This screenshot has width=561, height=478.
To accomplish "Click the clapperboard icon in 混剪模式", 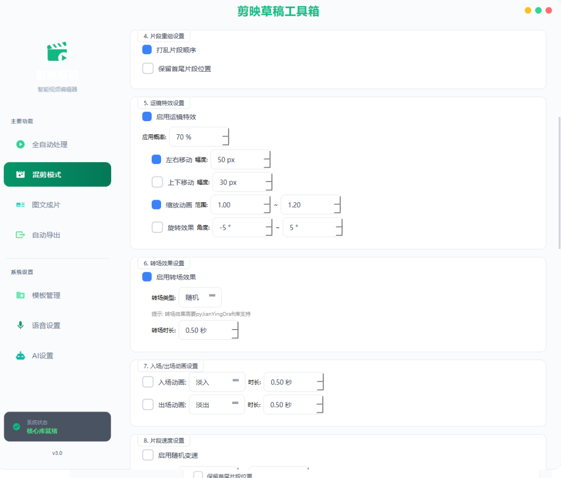I will [20, 174].
